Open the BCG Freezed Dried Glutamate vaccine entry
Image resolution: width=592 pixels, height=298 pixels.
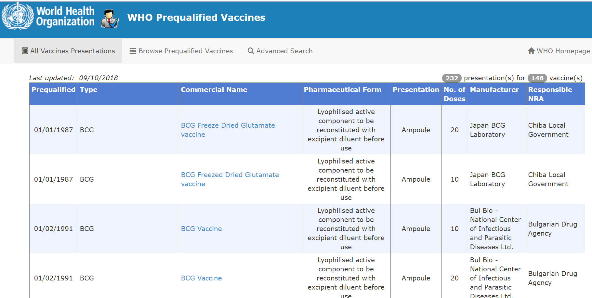(230, 179)
